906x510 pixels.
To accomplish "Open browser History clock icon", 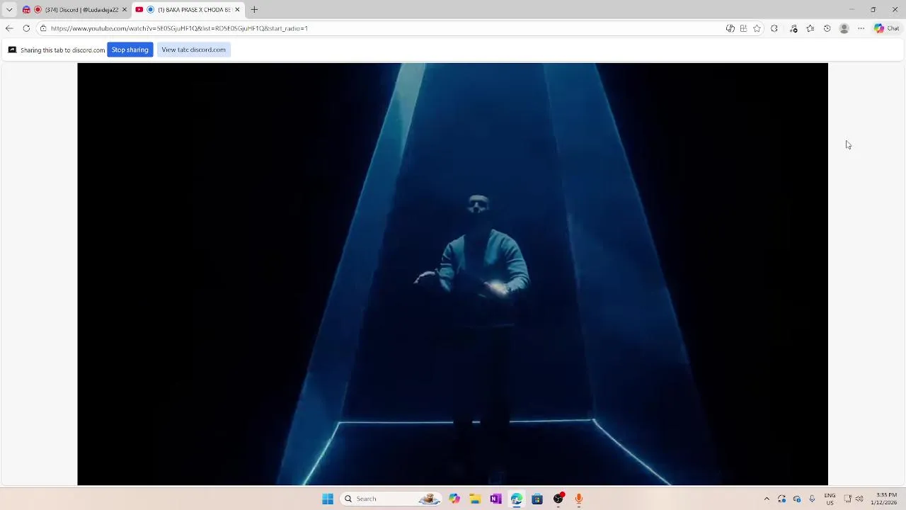I will 827,28.
